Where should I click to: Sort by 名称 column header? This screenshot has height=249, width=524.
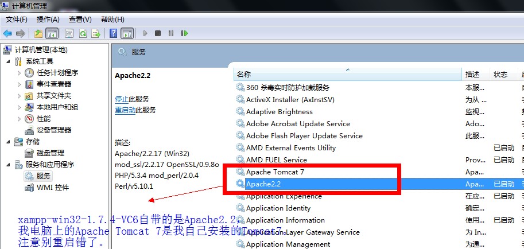(348, 74)
